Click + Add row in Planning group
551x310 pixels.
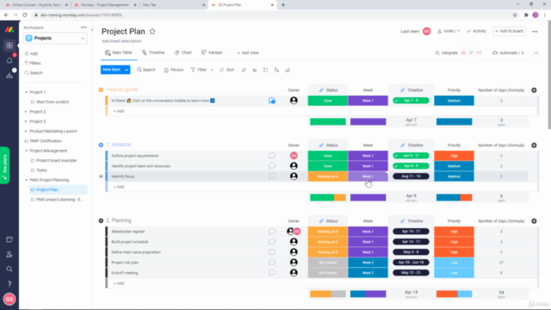coord(119,283)
